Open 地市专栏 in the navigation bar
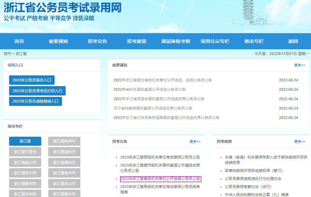The width and height of the screenshot is (311, 197). pyautogui.click(x=254, y=41)
